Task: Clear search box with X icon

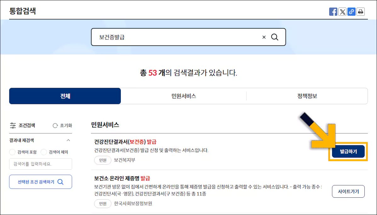Action: tap(264, 37)
